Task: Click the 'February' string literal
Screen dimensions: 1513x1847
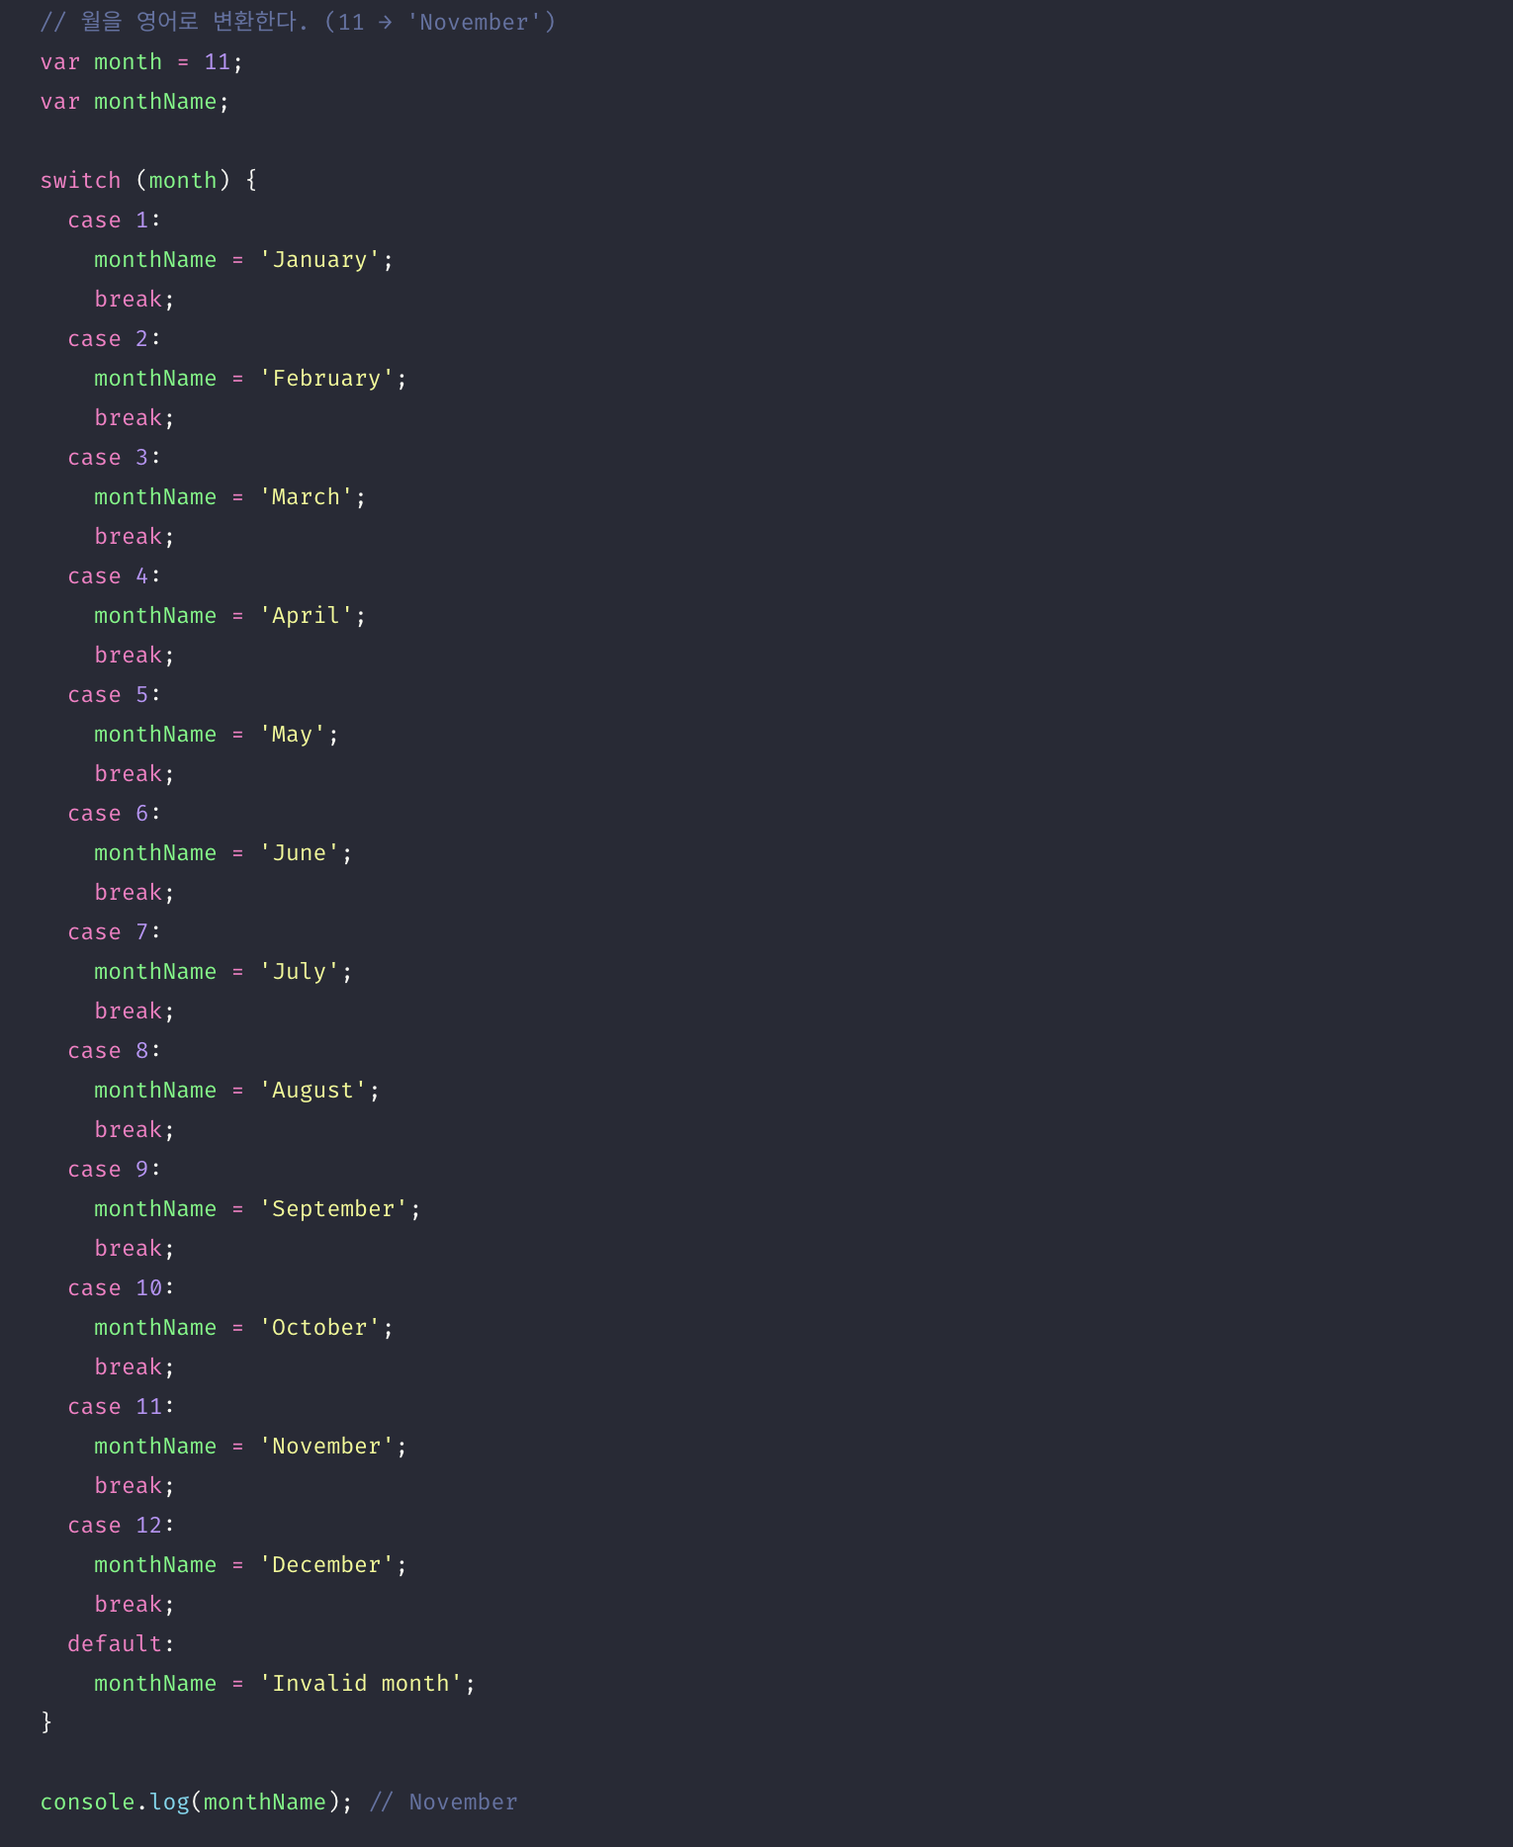Action: pos(326,378)
